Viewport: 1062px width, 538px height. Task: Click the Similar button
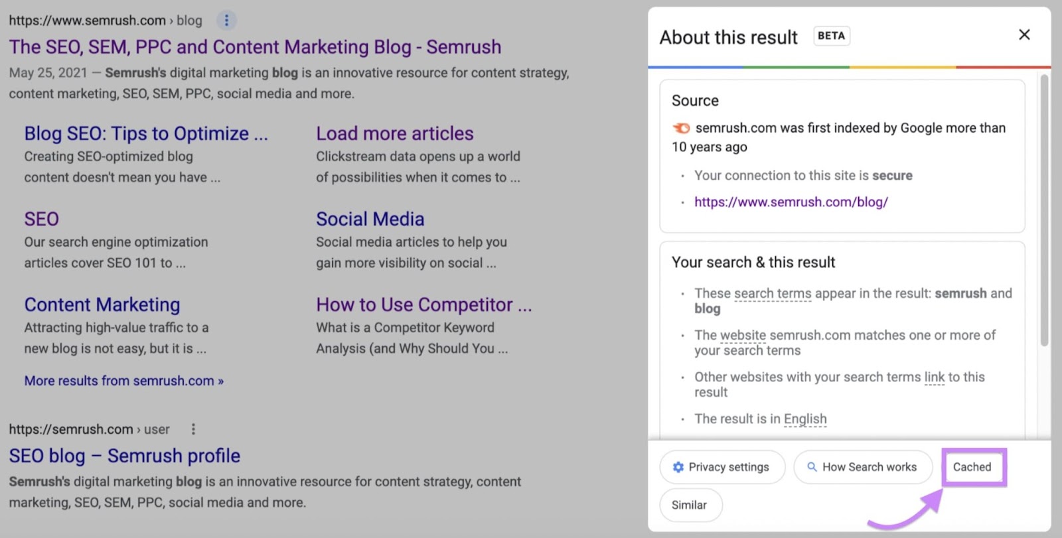690,505
